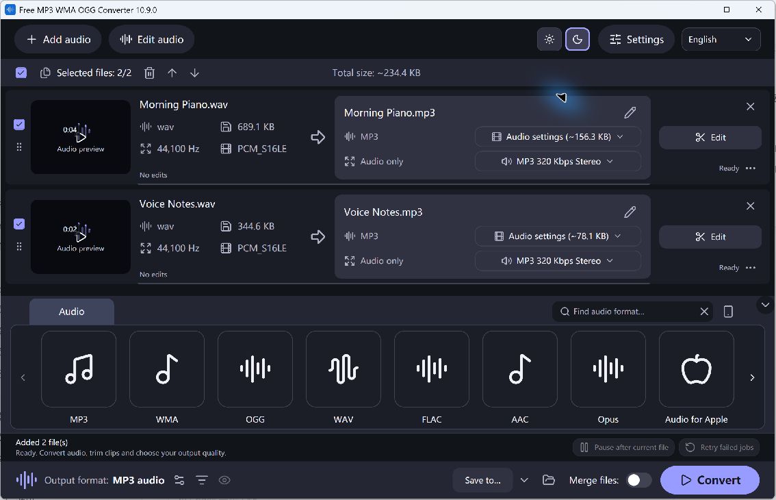Click the Add audio button
776x500 pixels.
point(58,40)
